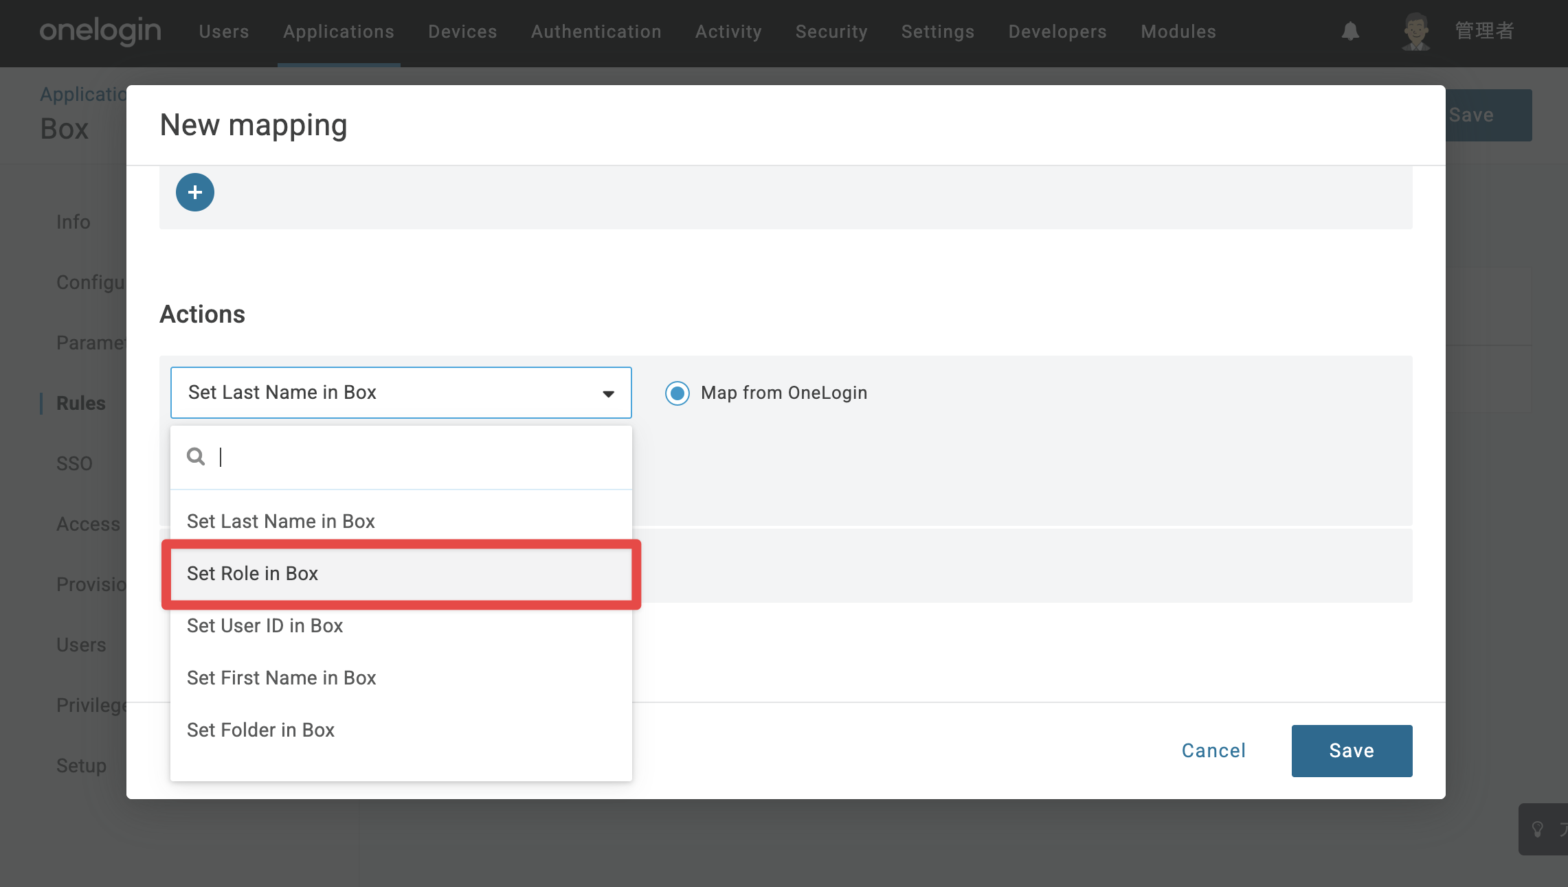Add a condition with the plus button

pyautogui.click(x=195, y=192)
